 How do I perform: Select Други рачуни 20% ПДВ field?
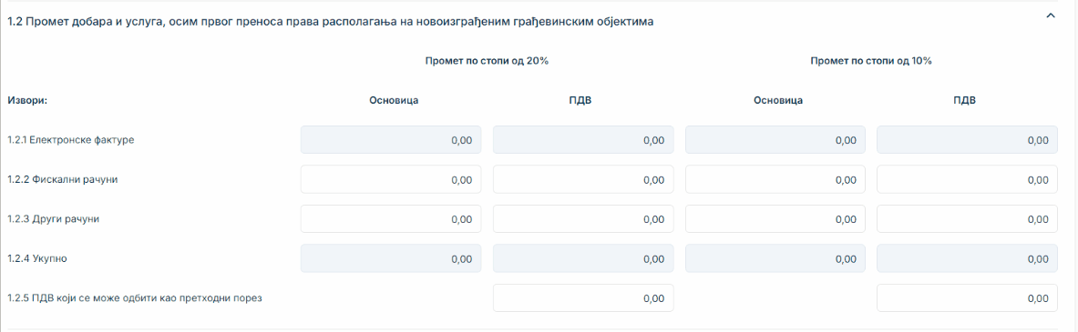click(x=584, y=219)
